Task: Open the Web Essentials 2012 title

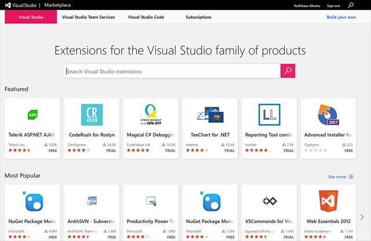Action: [329, 221]
